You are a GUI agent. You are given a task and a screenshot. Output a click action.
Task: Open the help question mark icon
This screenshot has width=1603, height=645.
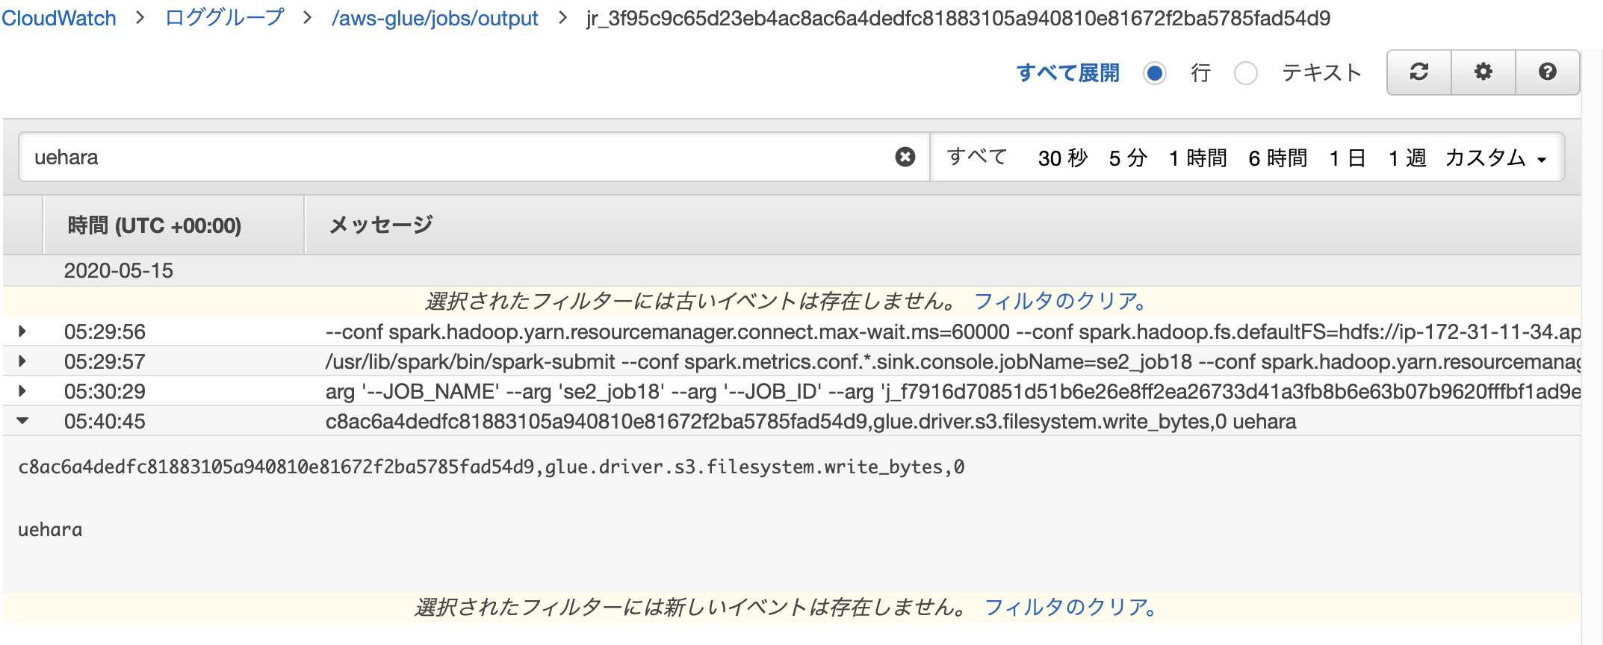click(1547, 72)
